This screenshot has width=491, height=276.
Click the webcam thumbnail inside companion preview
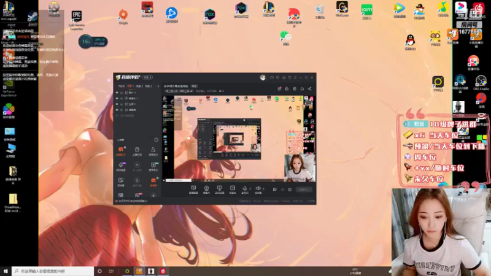(x=300, y=167)
